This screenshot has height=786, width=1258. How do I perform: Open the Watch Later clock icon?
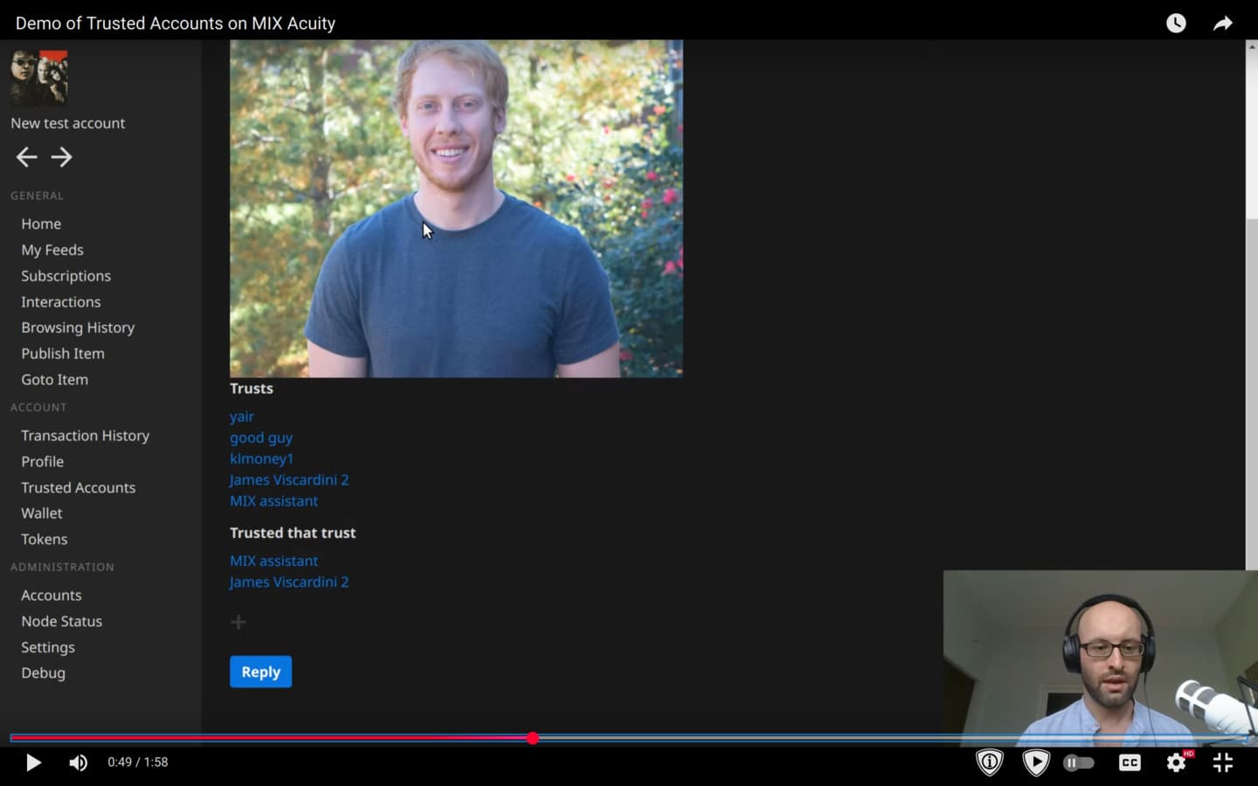1176,24
